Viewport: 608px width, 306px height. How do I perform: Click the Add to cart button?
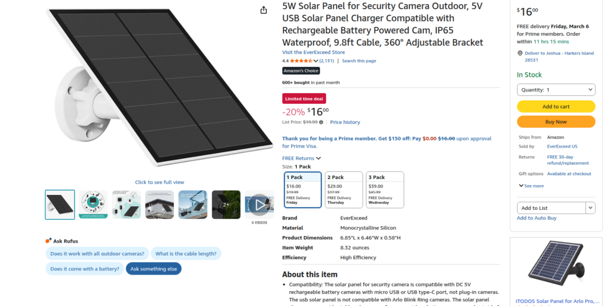pyautogui.click(x=556, y=107)
